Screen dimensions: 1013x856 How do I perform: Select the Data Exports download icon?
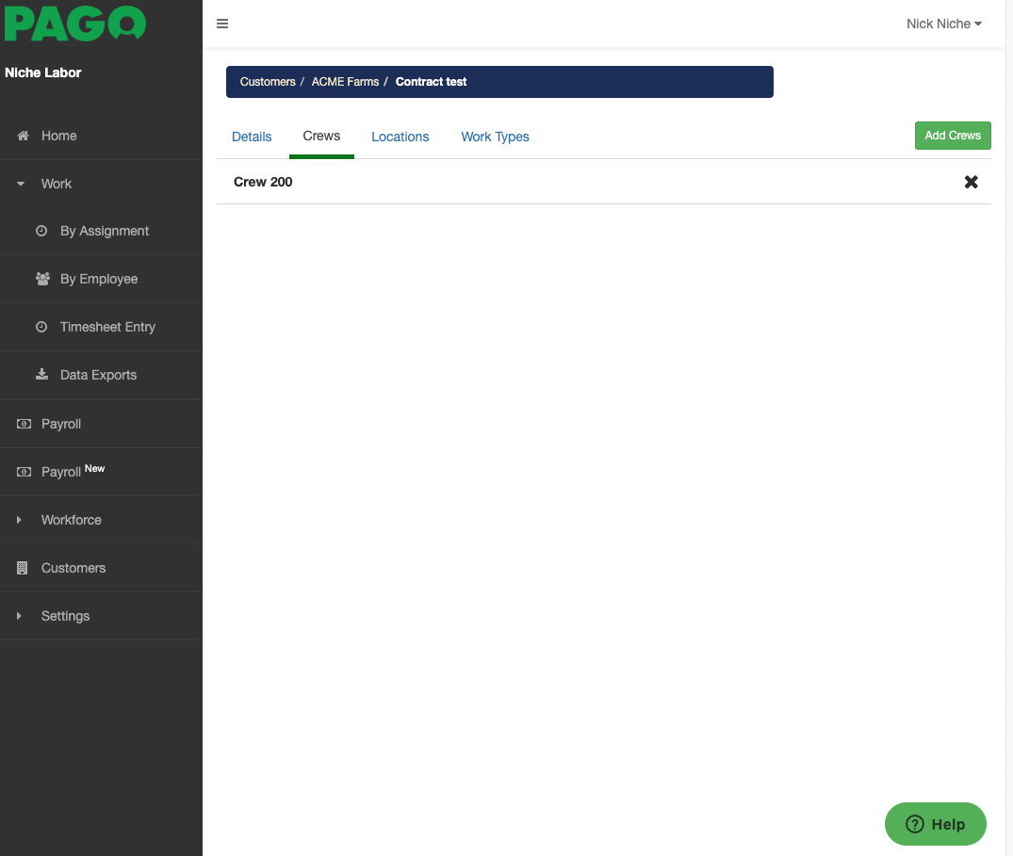[x=41, y=374]
